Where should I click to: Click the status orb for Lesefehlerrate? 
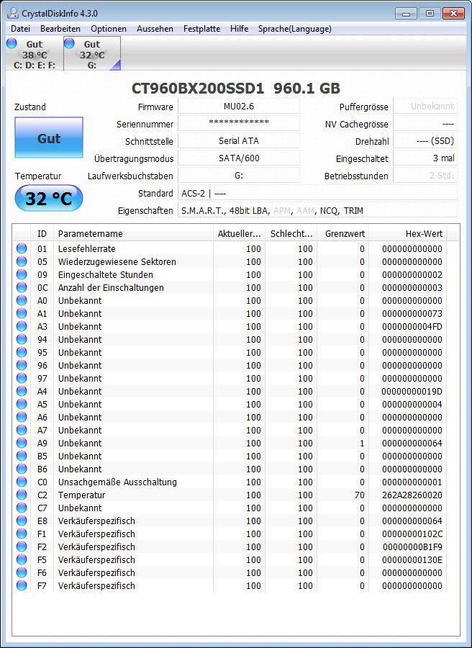pos(22,248)
